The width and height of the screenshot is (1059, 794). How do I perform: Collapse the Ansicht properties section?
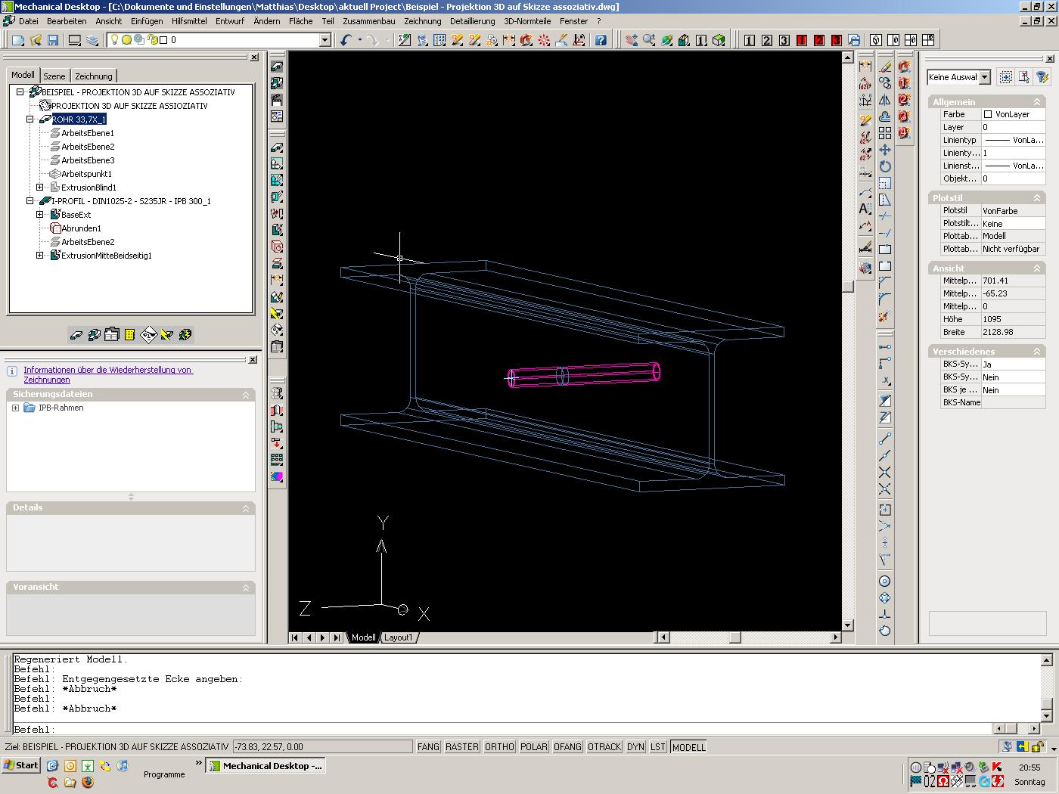pos(1037,268)
